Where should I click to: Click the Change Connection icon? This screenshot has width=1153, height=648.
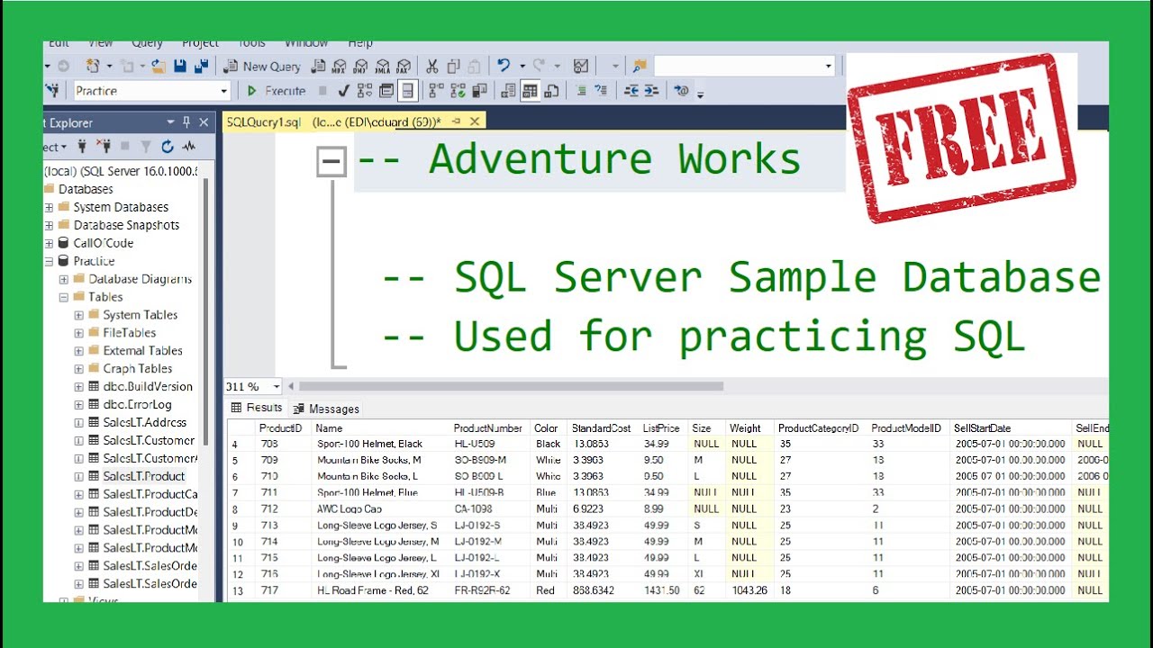[52, 91]
